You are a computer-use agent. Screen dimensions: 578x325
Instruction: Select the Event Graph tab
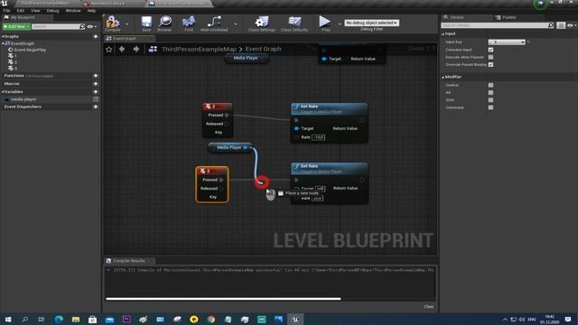tap(124, 38)
